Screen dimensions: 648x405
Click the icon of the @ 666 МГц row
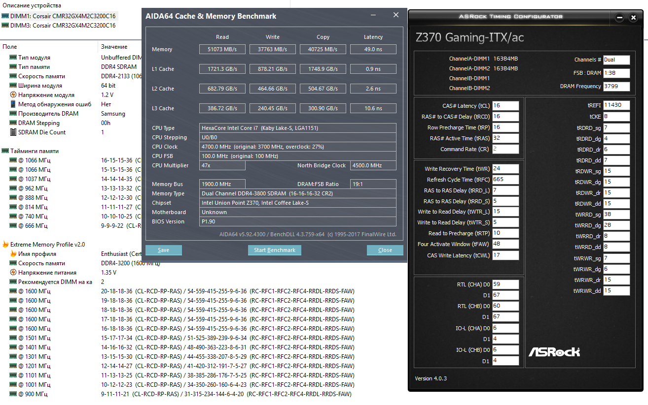(x=13, y=226)
